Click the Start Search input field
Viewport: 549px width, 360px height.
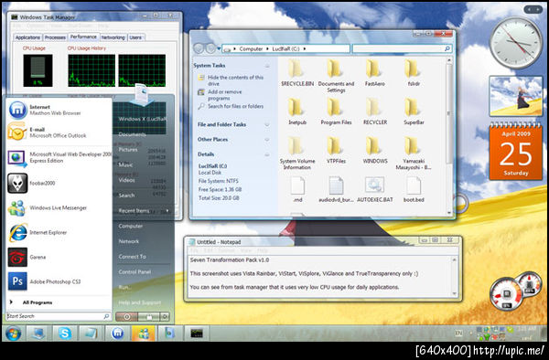pyautogui.click(x=59, y=316)
